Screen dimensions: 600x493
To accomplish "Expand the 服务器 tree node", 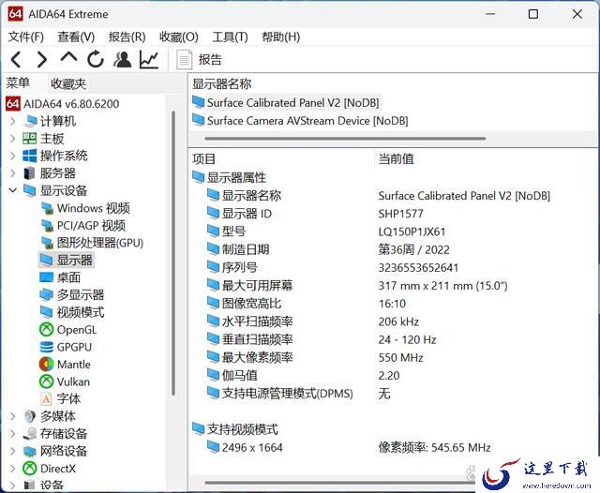I will [x=12, y=173].
